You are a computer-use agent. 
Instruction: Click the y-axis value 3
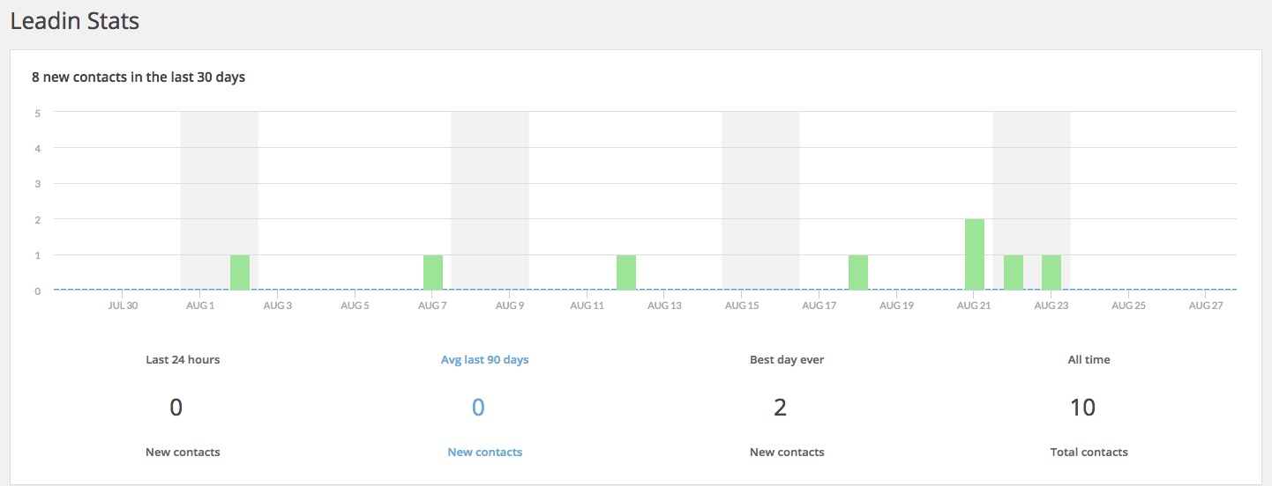click(37, 185)
